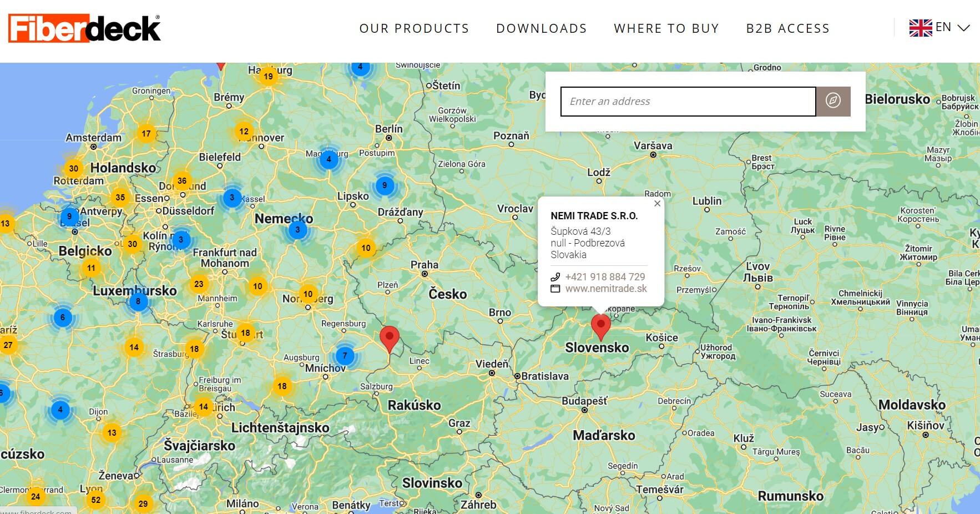Screen dimensions: 980x514
Task: Open cluster 14 near Zürich
Action: click(x=204, y=406)
